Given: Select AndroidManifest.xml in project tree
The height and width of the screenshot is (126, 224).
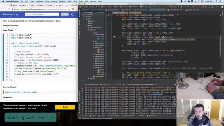Looking at the screenshot, I should [99, 77].
